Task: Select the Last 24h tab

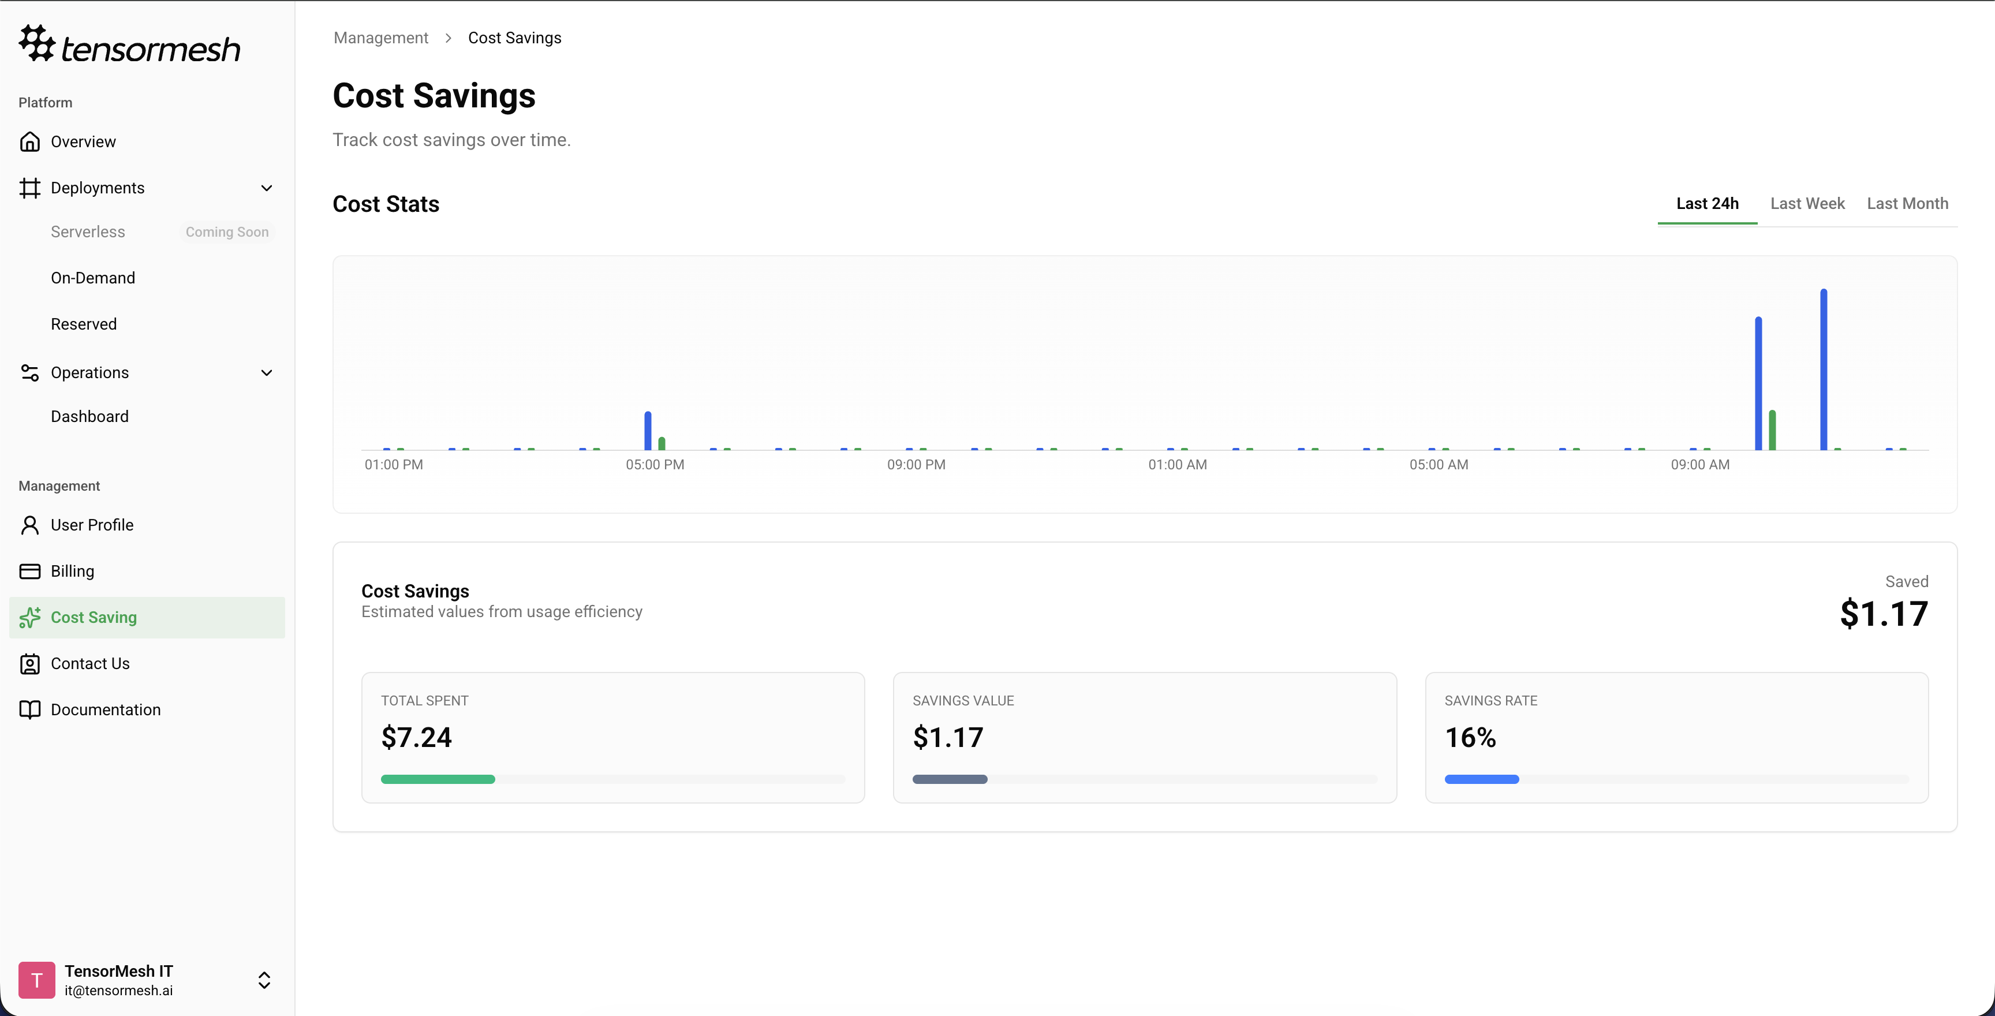Action: (x=1707, y=204)
